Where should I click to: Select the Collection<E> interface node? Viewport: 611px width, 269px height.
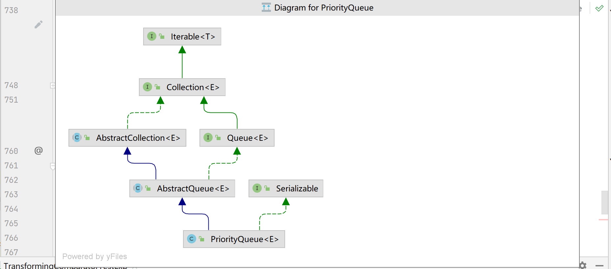(x=182, y=87)
